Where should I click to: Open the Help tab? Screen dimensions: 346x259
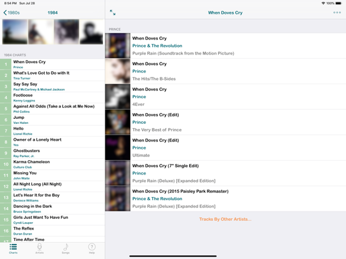92,249
